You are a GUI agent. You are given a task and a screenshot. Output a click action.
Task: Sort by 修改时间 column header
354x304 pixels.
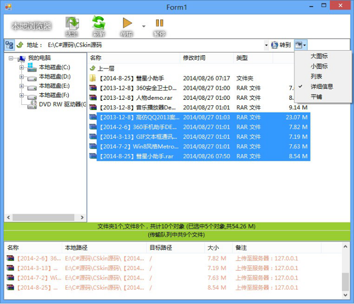(x=194, y=58)
